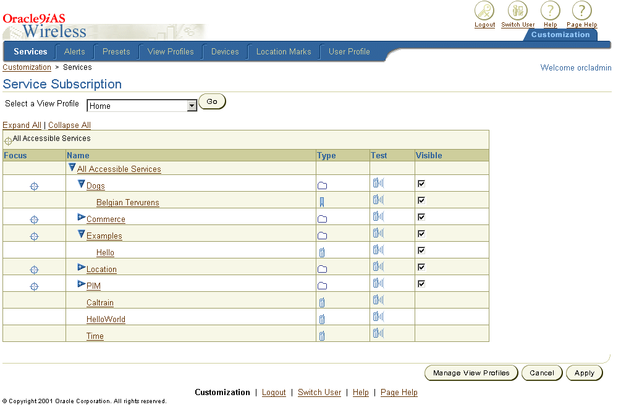Screen dimensions: 621x405
Task: Click the folder type icon for Dogs
Action: tap(323, 185)
